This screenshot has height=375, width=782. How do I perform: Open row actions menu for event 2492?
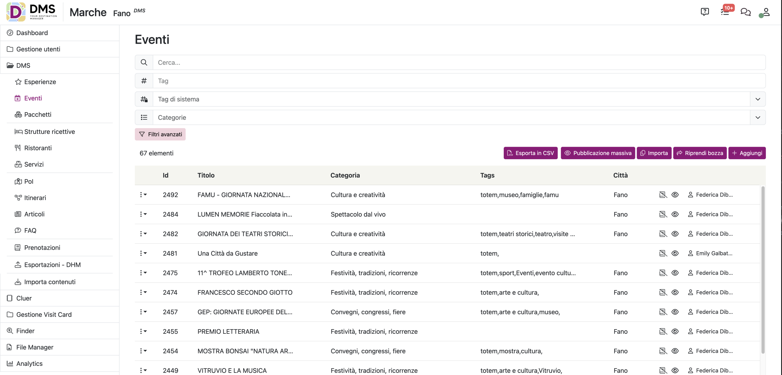click(x=143, y=195)
